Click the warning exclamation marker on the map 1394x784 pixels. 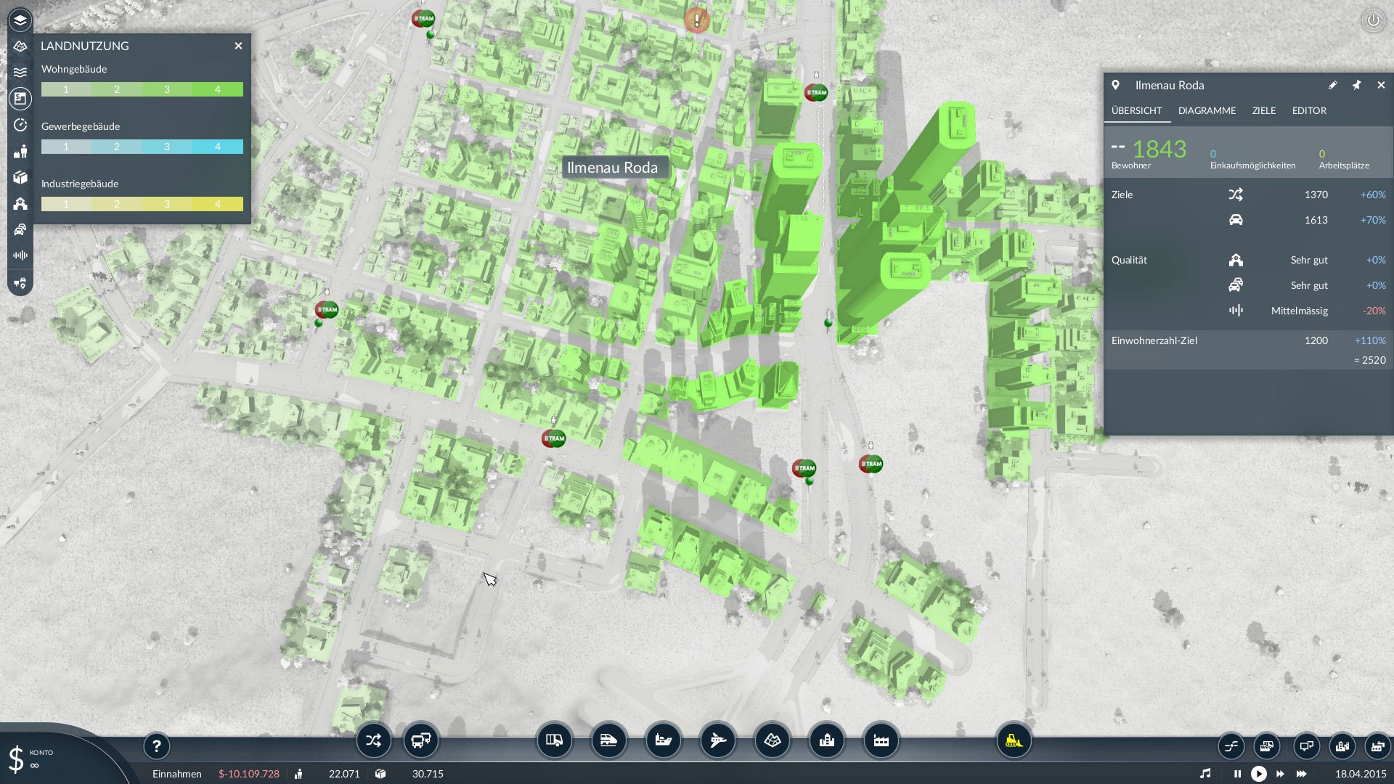point(697,20)
